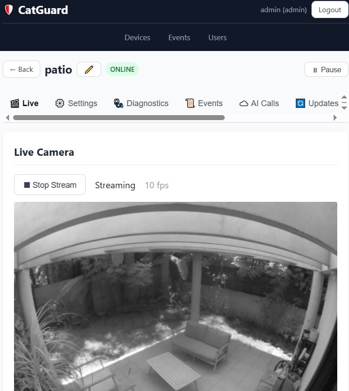349x391 pixels.
Task: Click the Settings gear icon
Action: click(x=60, y=103)
